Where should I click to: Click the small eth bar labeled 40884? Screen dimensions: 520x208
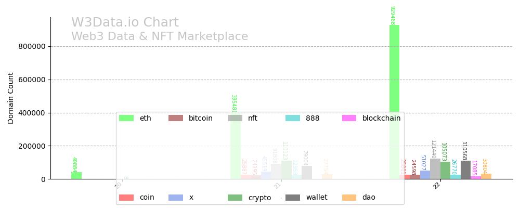76,176
